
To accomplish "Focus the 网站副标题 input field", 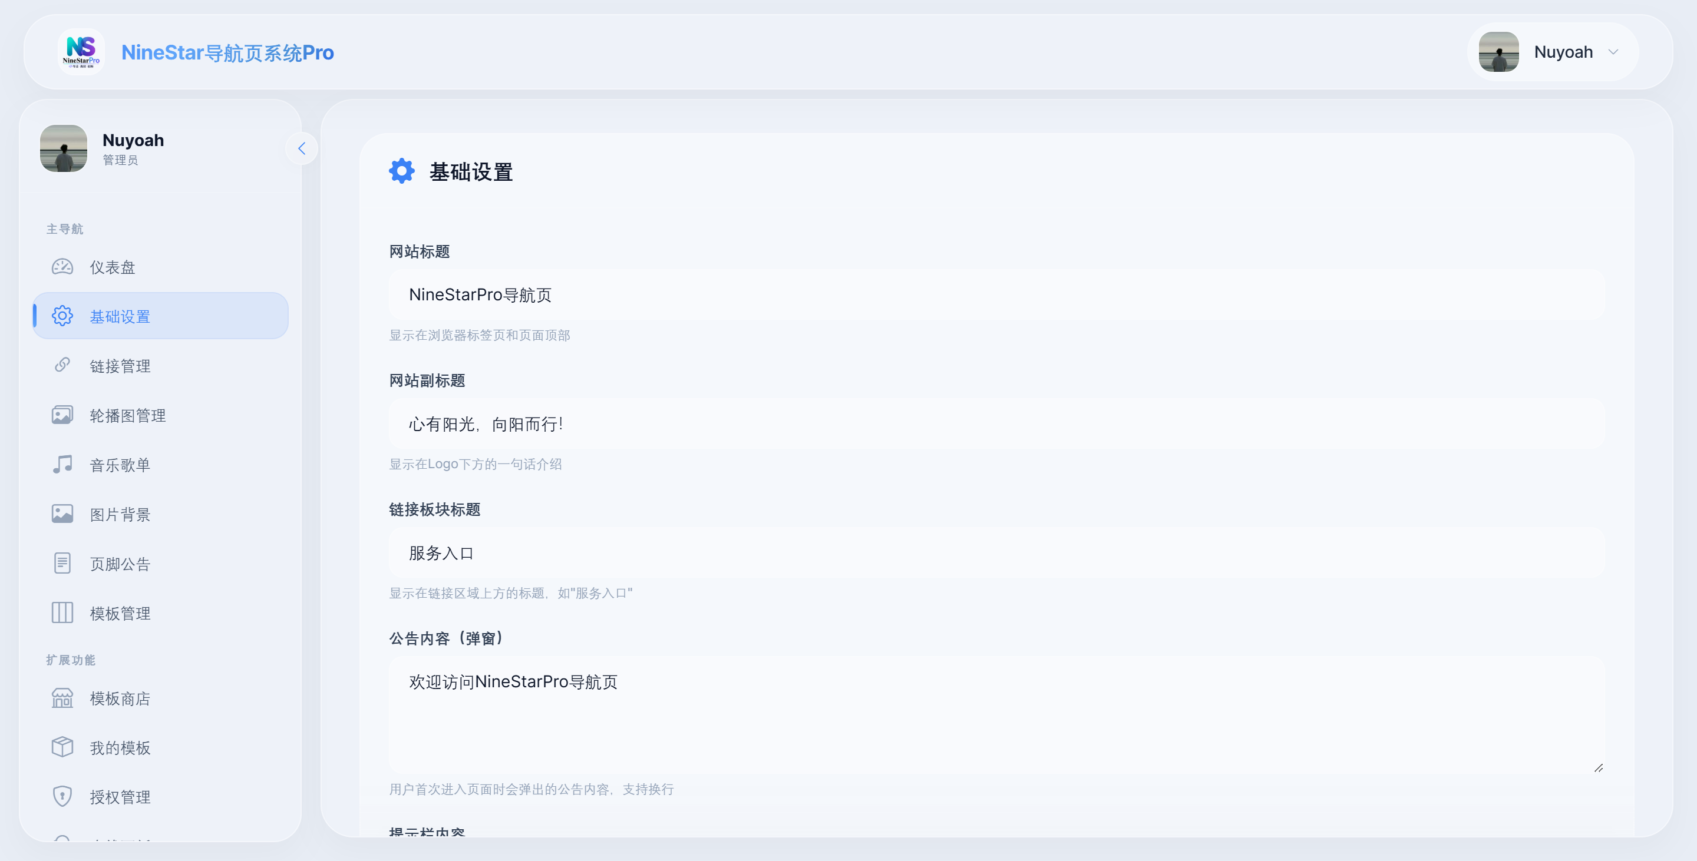I will [997, 423].
